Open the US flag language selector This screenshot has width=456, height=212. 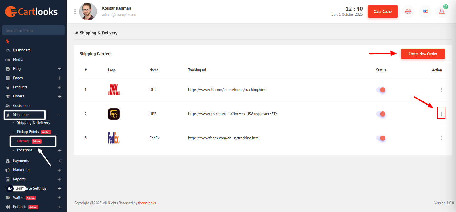click(425, 12)
